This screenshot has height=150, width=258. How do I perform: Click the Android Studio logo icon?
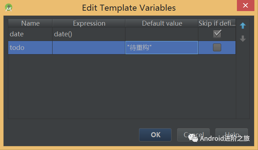click(9, 7)
